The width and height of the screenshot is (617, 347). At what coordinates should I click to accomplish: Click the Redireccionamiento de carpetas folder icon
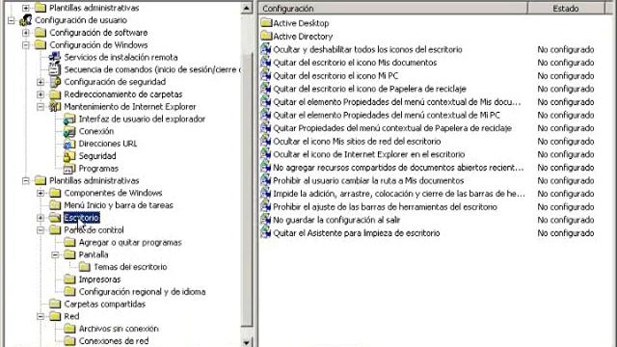(55, 94)
